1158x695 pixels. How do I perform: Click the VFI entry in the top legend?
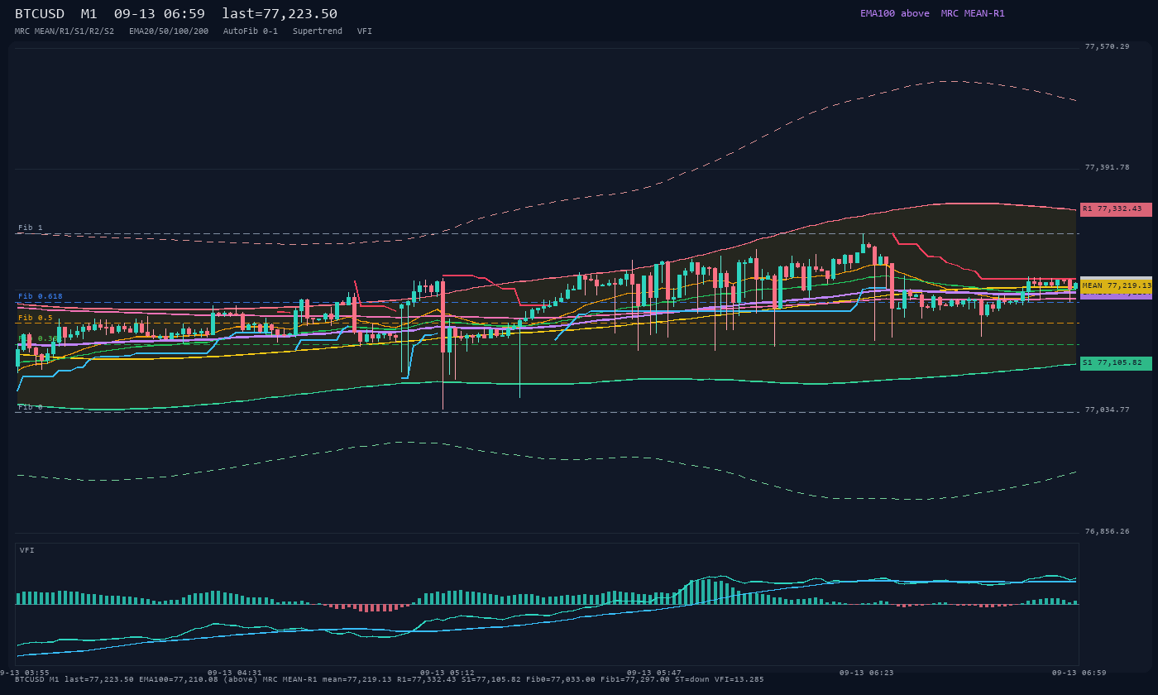tap(365, 31)
